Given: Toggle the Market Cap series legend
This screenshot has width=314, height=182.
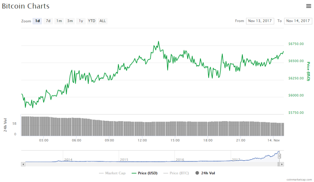Looking at the screenshot, I should pyautogui.click(x=112, y=173).
